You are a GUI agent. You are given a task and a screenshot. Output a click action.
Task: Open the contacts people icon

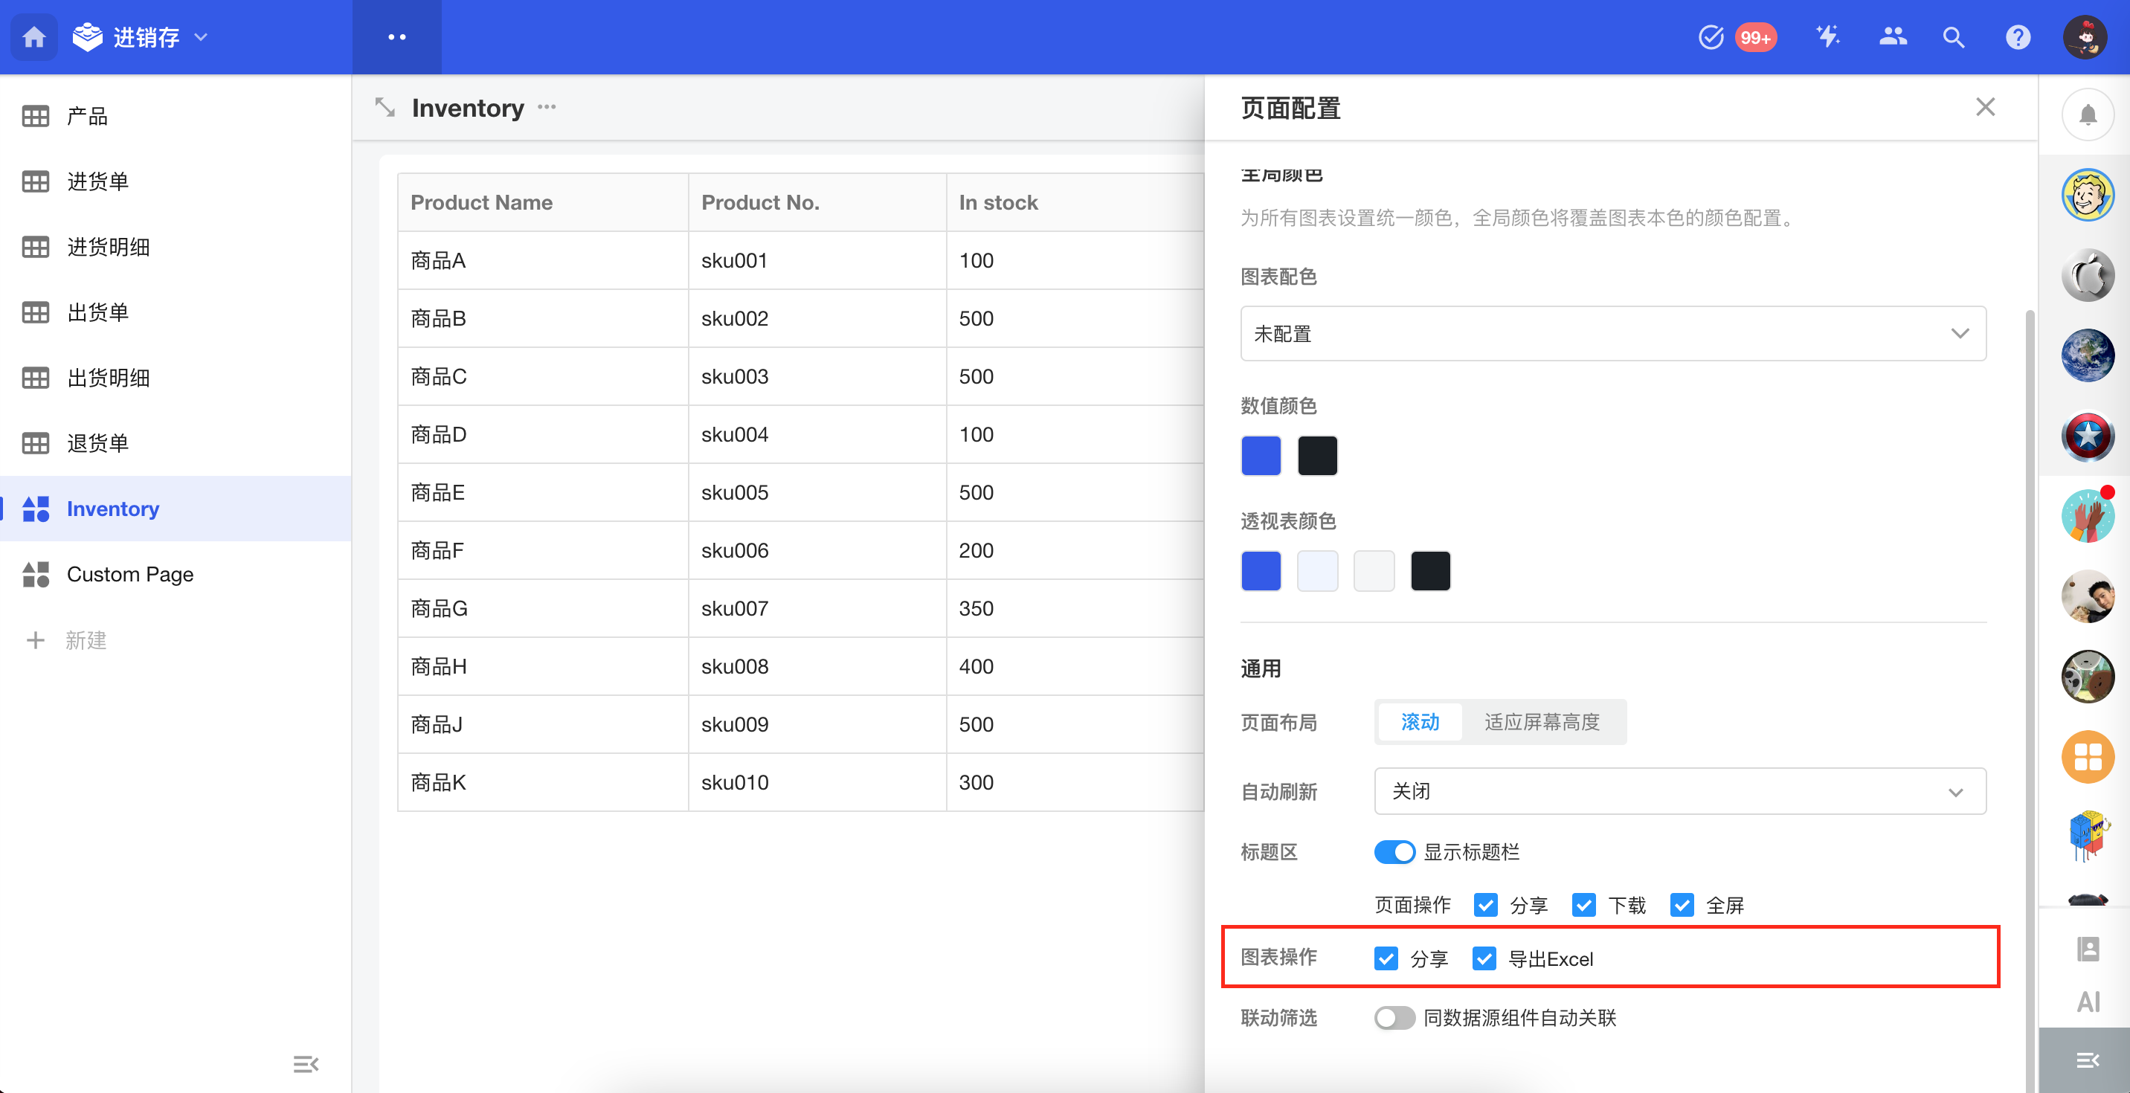coord(1893,37)
